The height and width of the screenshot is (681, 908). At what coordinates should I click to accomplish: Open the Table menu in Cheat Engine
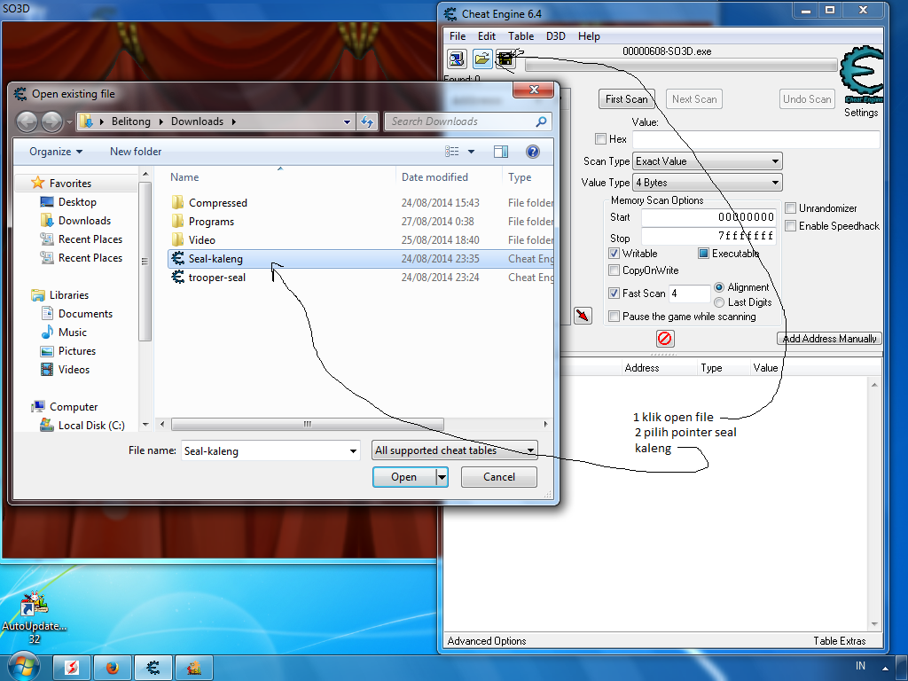point(521,35)
